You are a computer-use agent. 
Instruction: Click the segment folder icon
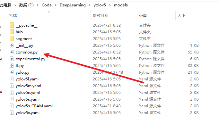click(x=12, y=39)
